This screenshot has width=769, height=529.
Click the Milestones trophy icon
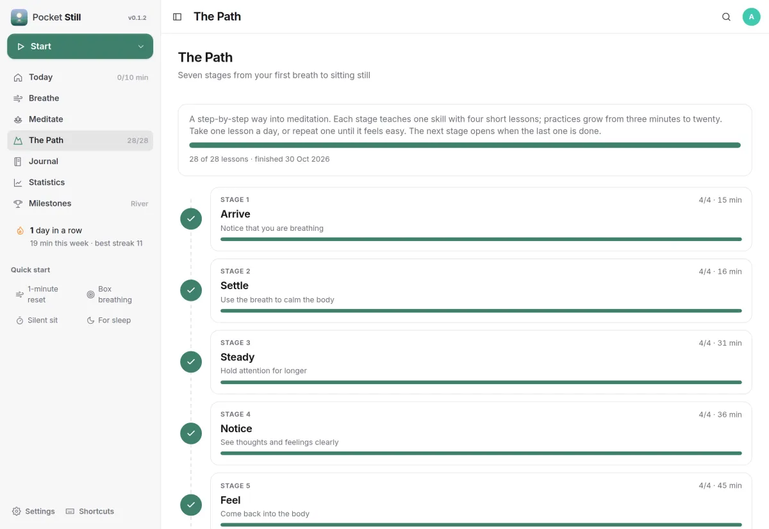18,203
